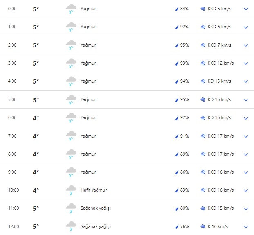Open details chevron for 11:00

click(x=246, y=208)
